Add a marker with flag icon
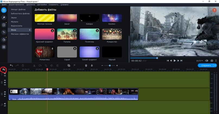 point(74,65)
